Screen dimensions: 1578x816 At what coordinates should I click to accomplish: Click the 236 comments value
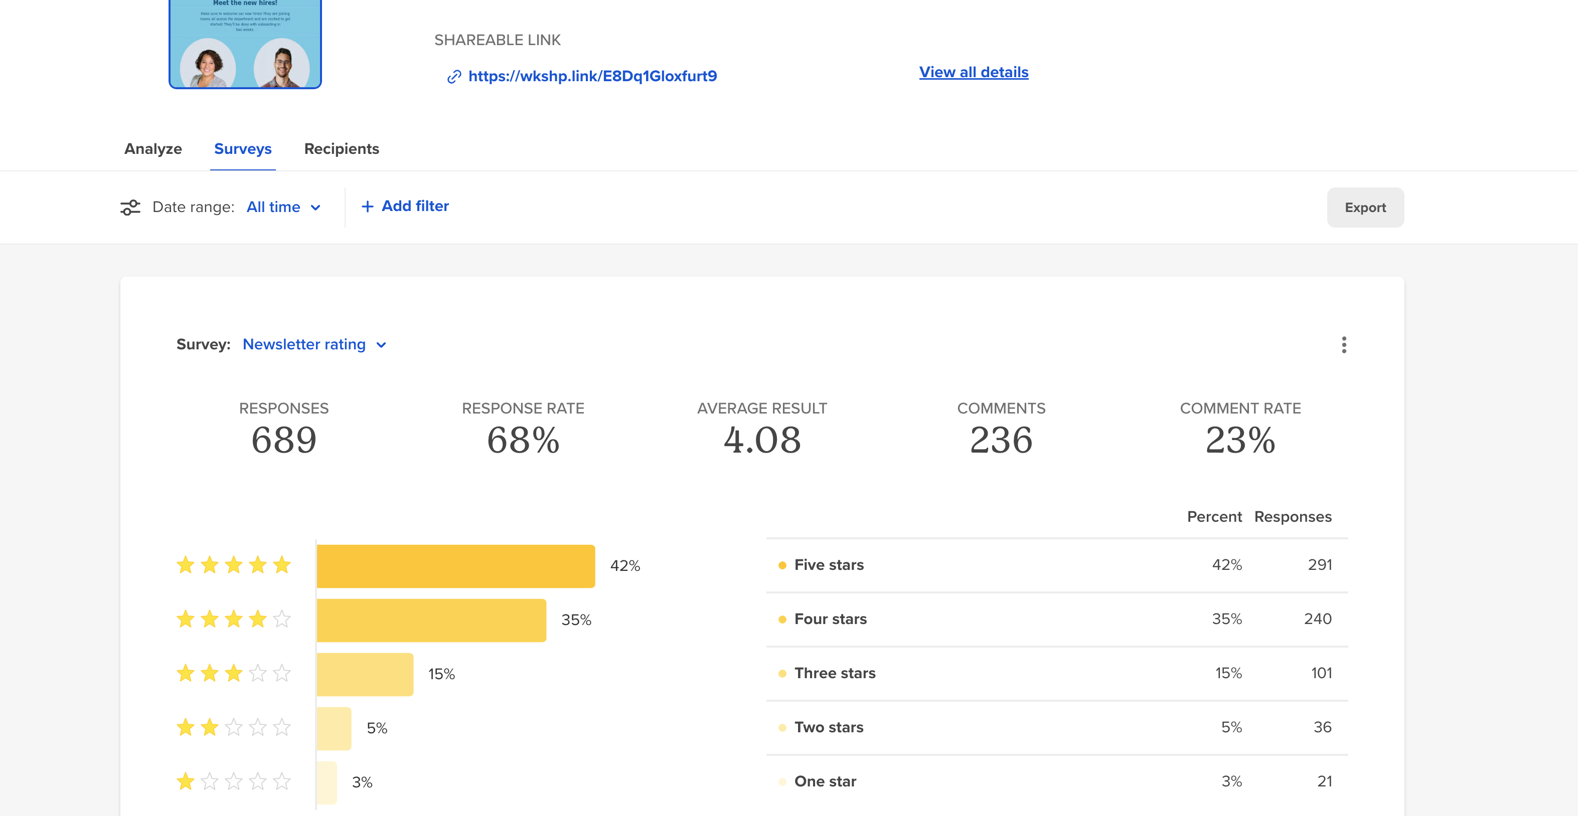click(1001, 440)
